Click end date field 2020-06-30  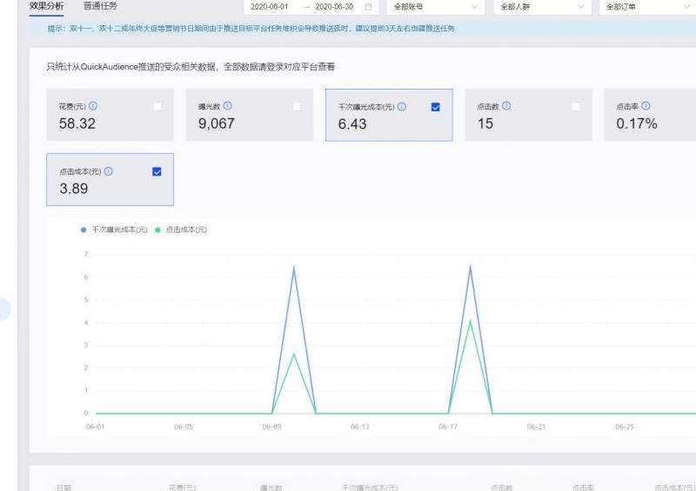(x=333, y=7)
